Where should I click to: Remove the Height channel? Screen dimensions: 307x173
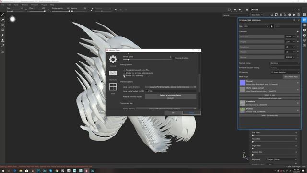(298, 42)
